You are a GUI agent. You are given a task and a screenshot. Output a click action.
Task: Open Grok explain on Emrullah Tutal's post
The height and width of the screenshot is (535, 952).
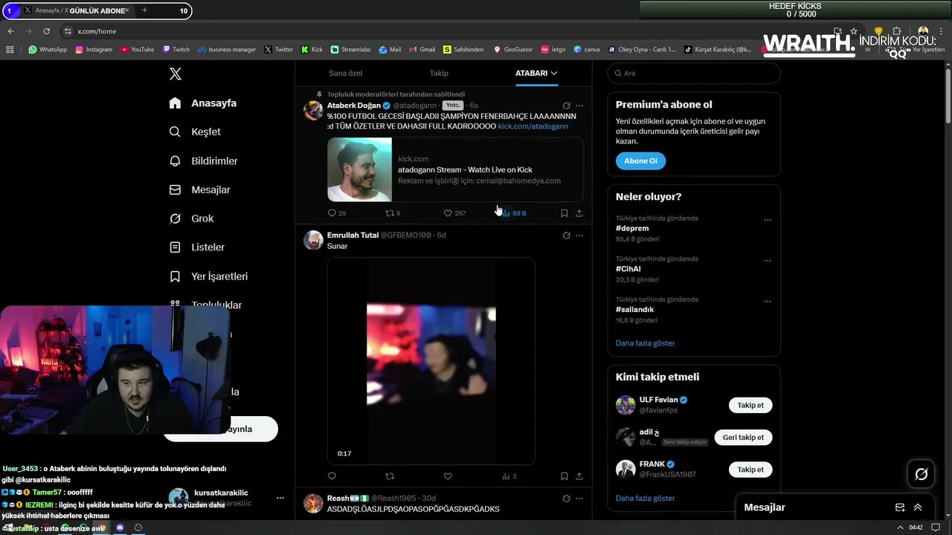coord(567,236)
